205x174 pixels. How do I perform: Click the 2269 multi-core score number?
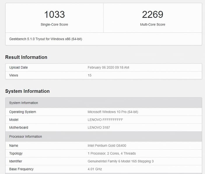coord(153,14)
